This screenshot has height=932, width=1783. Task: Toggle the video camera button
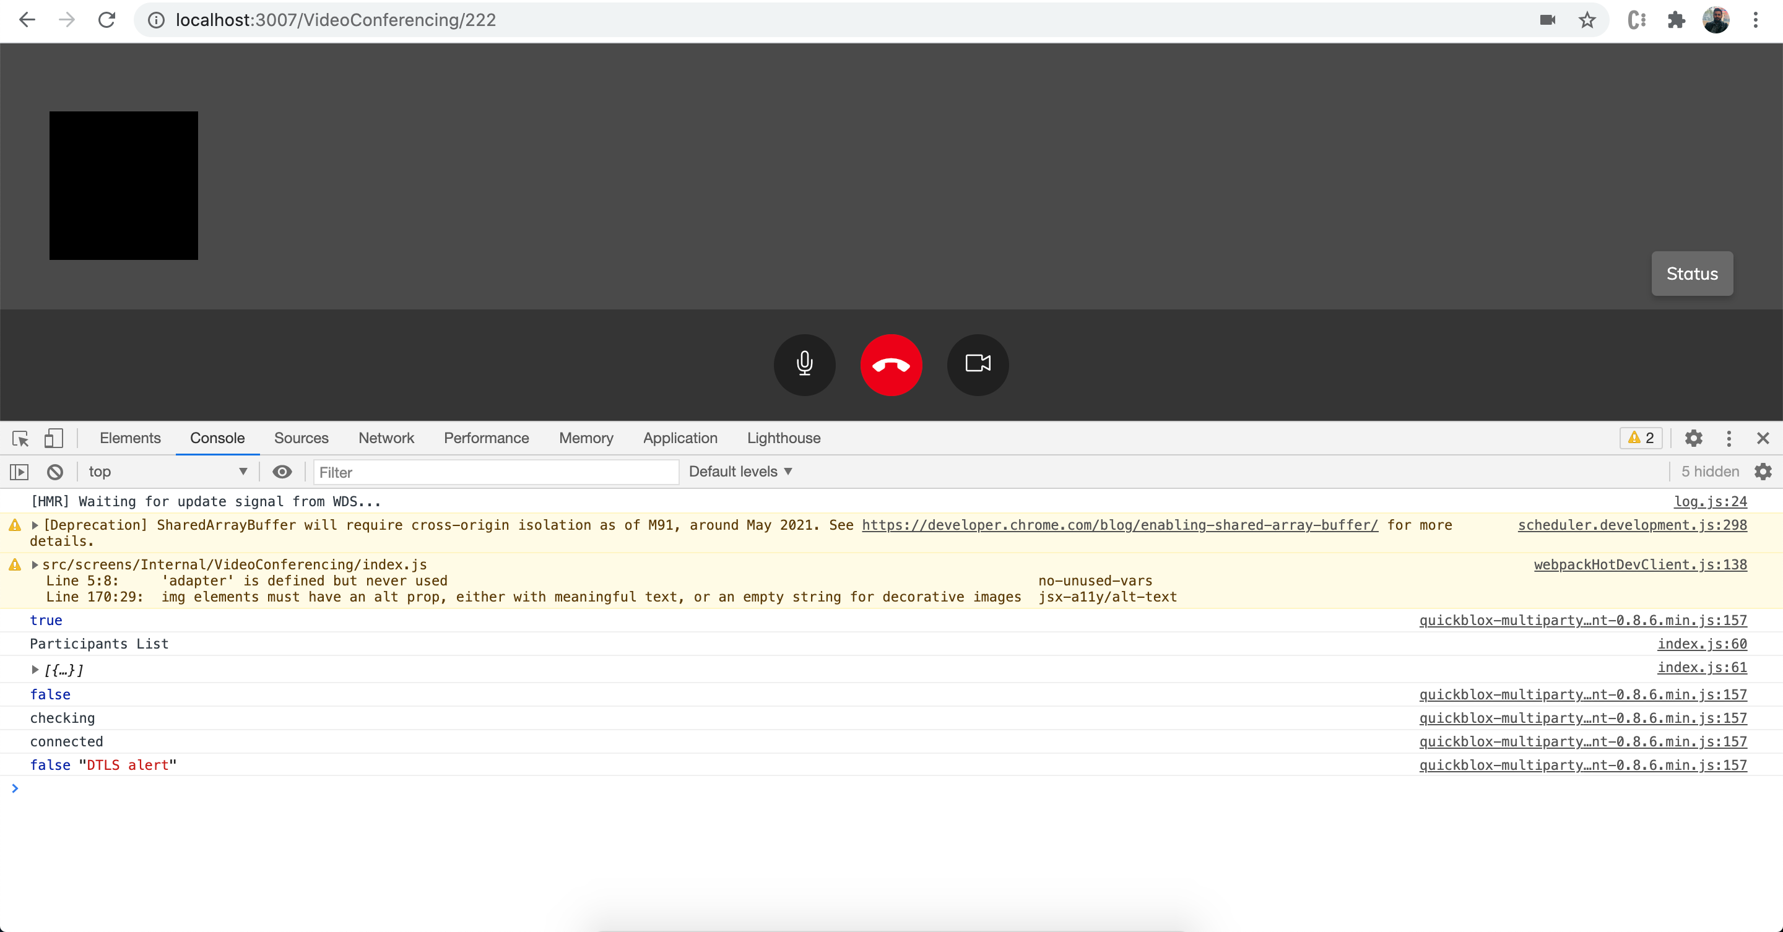pos(978,365)
